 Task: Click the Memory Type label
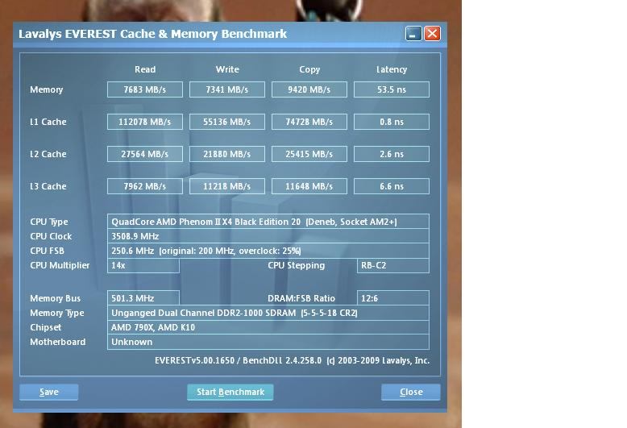(x=56, y=313)
